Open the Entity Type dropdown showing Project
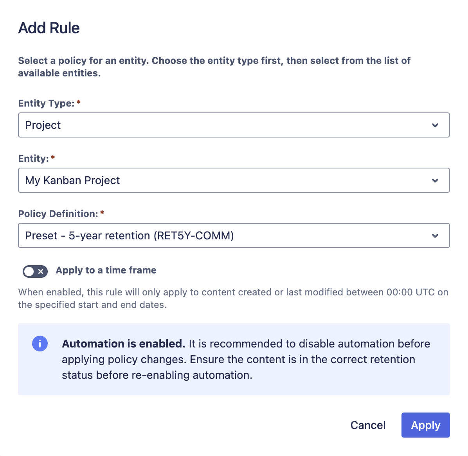The height and width of the screenshot is (456, 468). coord(234,125)
